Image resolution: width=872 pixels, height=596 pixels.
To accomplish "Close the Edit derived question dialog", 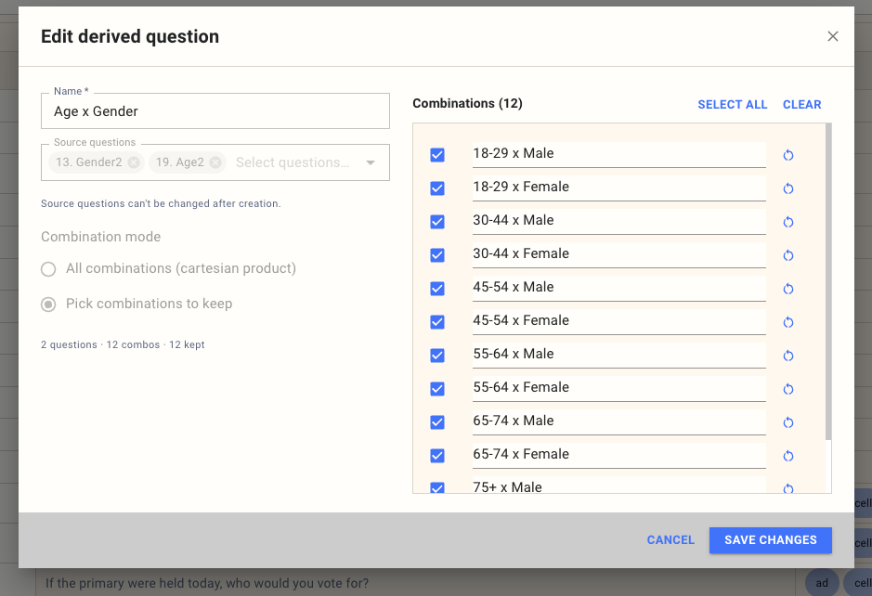I will coord(832,36).
